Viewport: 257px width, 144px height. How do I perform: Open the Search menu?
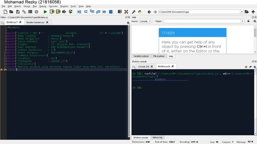tap(17, 6)
